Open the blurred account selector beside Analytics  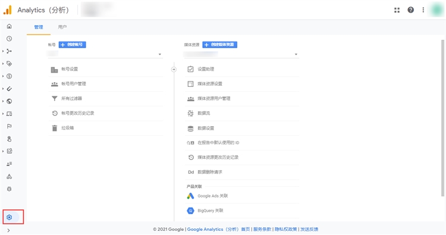click(x=98, y=10)
